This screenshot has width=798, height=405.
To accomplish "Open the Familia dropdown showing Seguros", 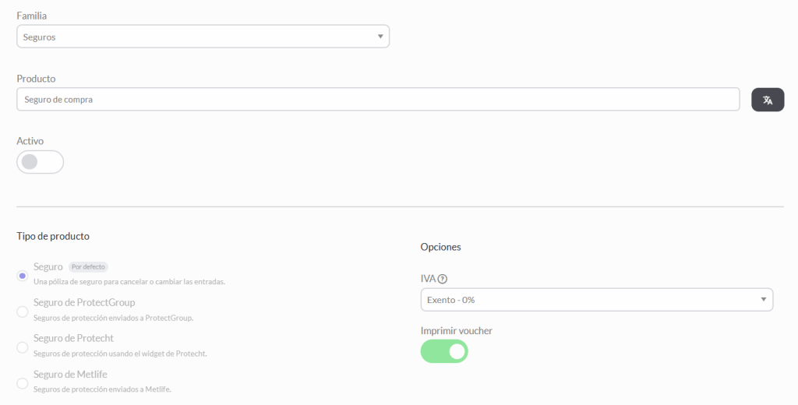I will (x=203, y=37).
